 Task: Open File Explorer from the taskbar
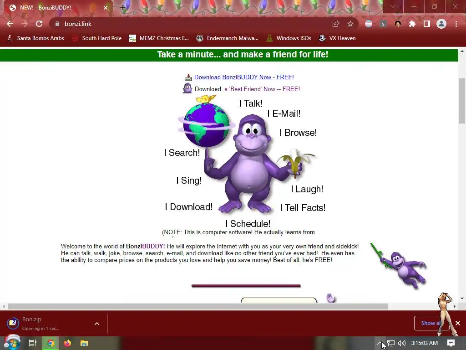tap(84, 343)
